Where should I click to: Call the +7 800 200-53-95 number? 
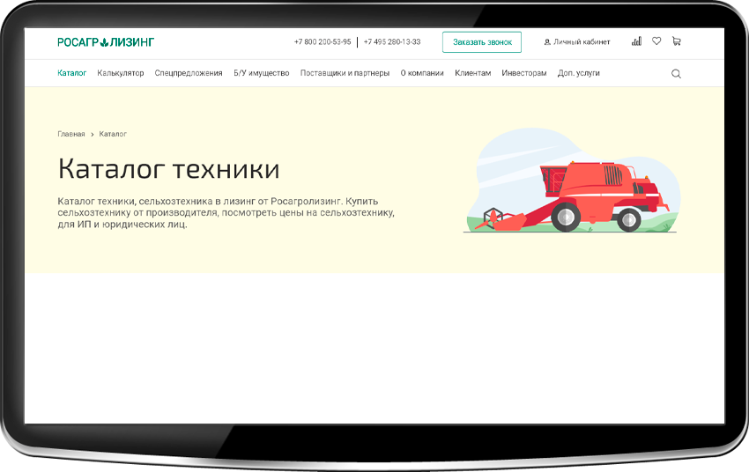(x=323, y=42)
